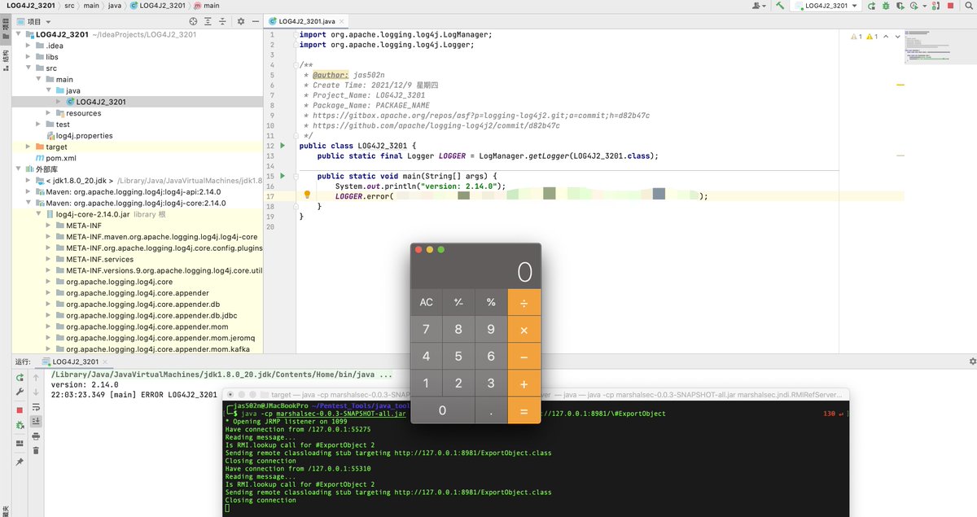This screenshot has height=517, width=977.
Task: Click the AC key in Calculator
Action: [427, 302]
